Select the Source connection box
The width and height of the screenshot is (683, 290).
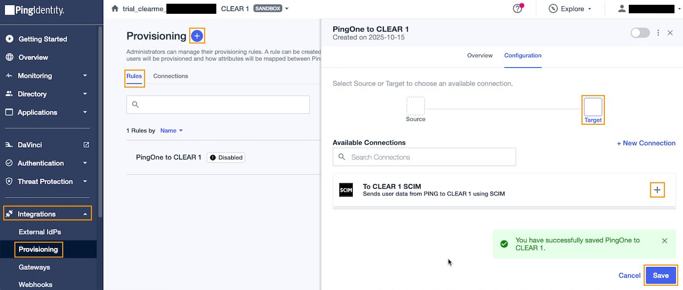(416, 106)
